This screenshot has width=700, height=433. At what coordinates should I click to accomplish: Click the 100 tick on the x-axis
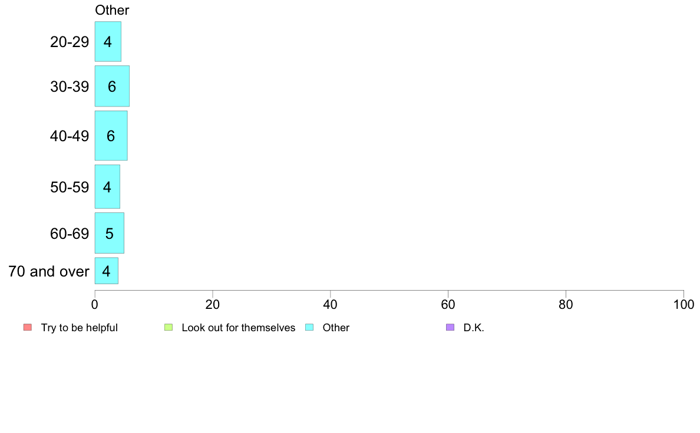(684, 305)
